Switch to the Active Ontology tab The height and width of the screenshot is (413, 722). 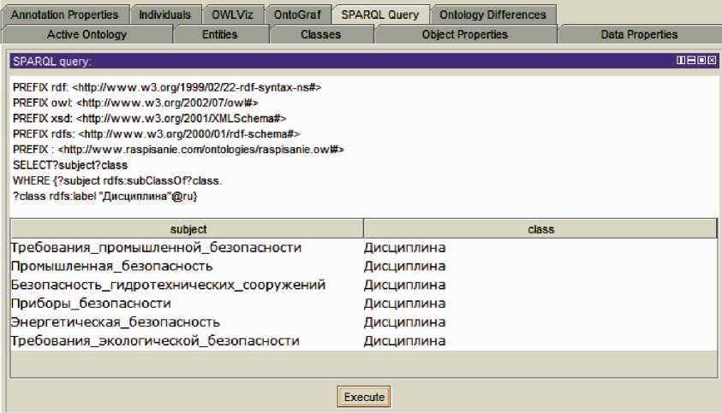(87, 34)
